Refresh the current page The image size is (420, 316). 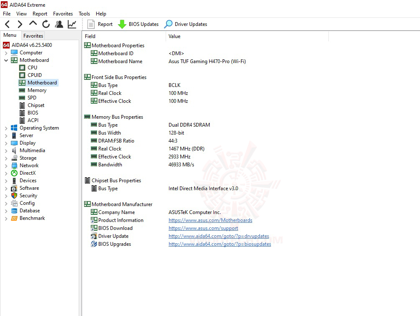(46, 24)
